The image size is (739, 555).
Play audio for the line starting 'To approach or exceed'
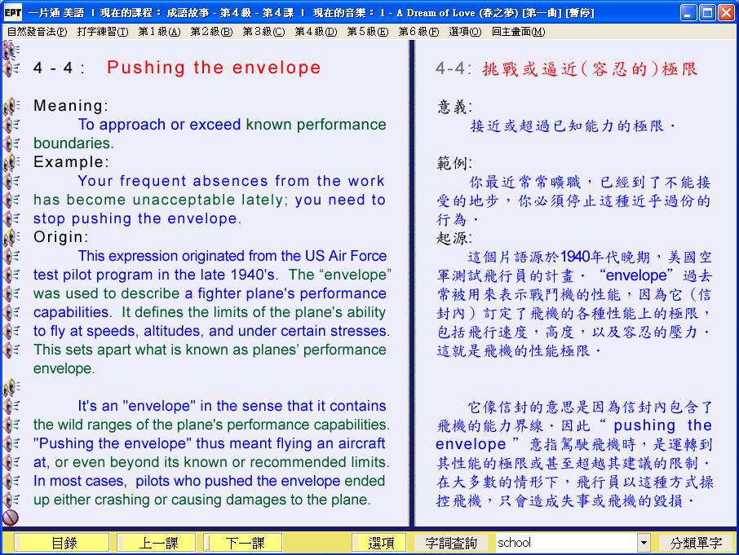click(11, 125)
